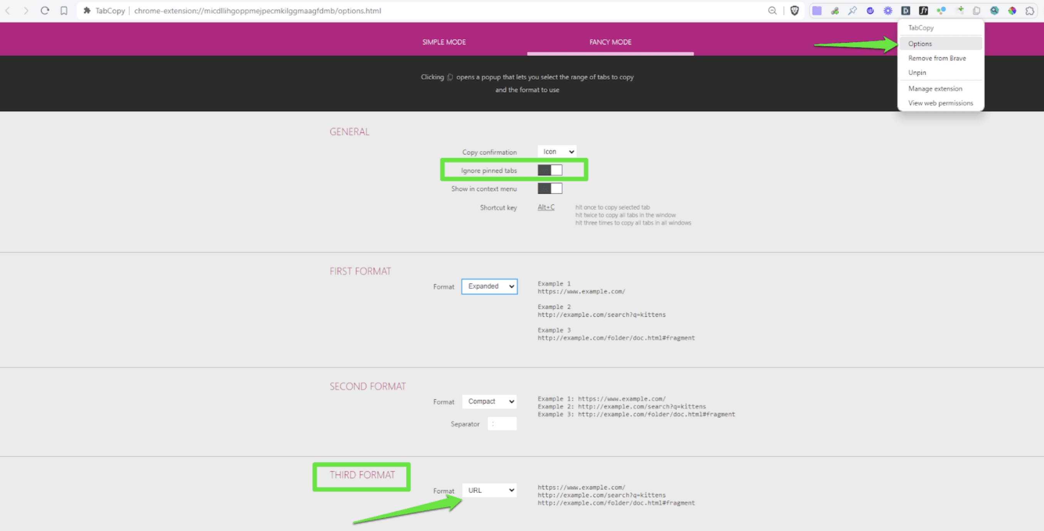The width and height of the screenshot is (1044, 531).
Task: Click the colorful pie wheel extension icon
Action: click(1012, 11)
